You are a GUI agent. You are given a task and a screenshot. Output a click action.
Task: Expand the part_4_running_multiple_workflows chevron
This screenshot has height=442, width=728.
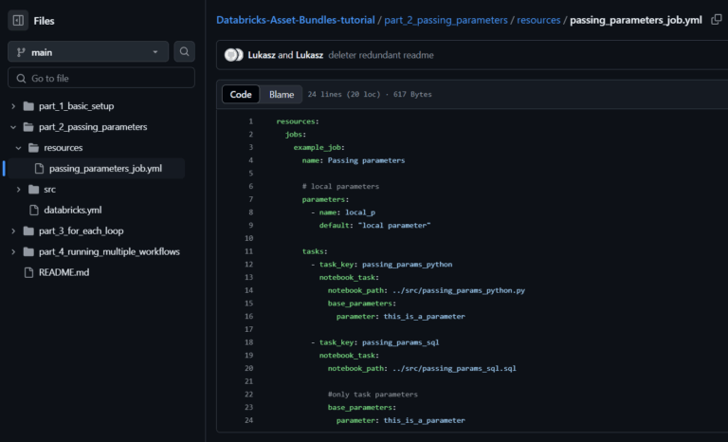tap(13, 251)
